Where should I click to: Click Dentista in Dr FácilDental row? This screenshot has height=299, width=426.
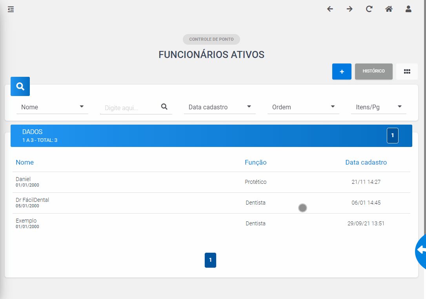(x=255, y=203)
